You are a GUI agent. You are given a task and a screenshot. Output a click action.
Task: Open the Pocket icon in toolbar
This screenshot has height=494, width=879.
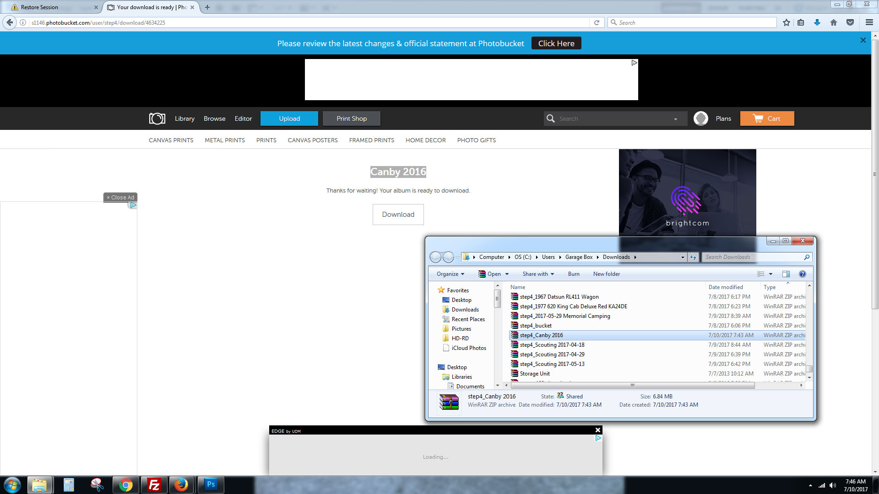point(850,22)
